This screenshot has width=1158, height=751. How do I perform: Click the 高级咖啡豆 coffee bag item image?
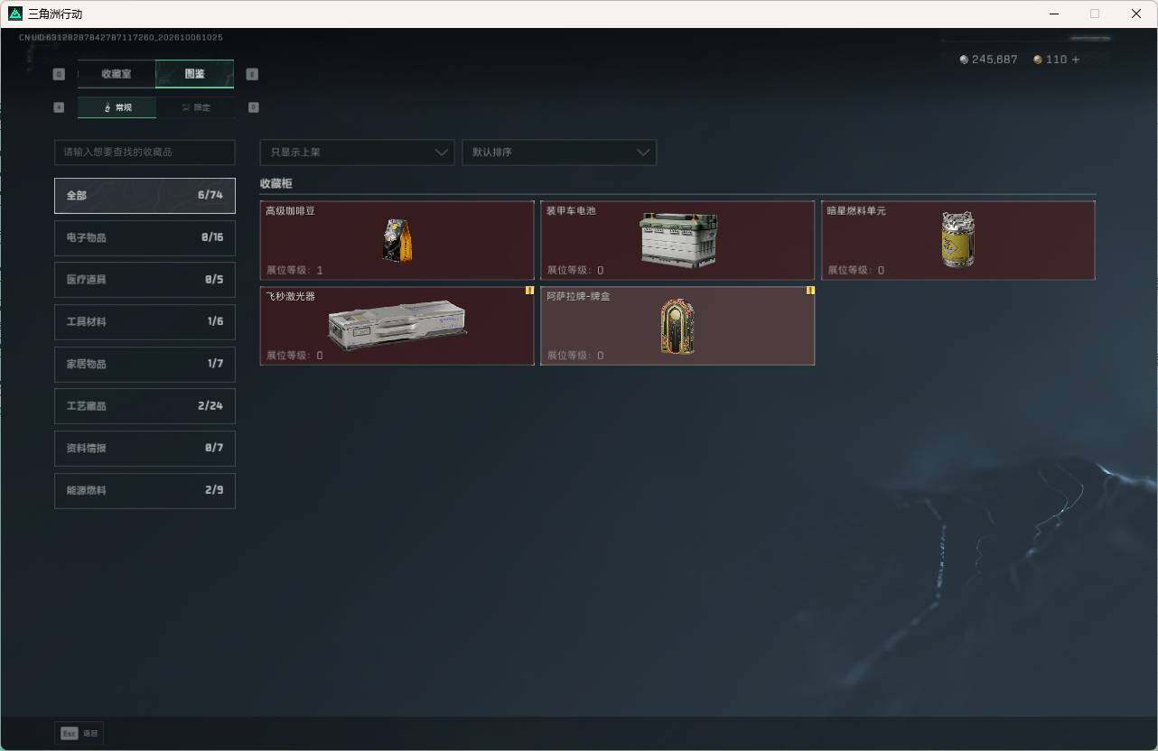tap(397, 240)
